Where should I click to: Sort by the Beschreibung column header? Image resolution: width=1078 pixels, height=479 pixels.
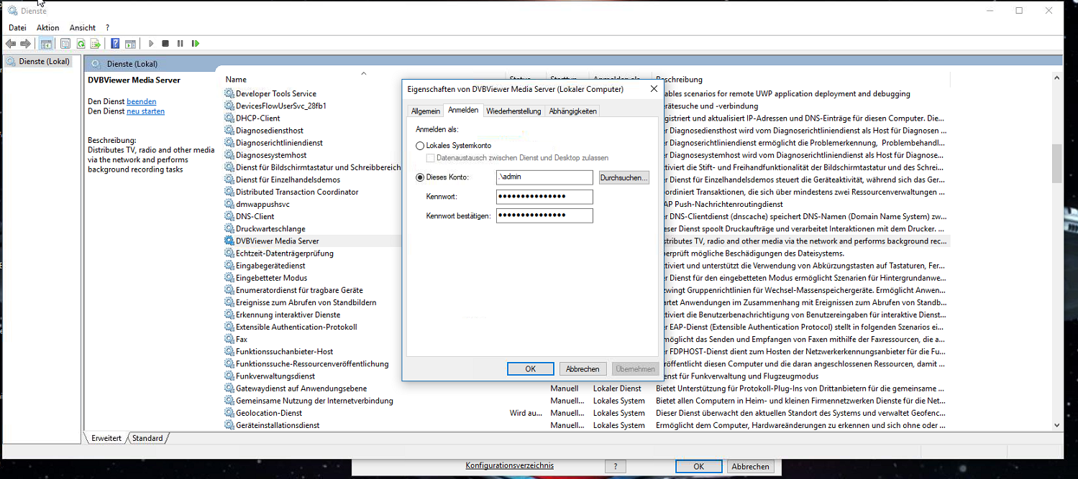[679, 80]
